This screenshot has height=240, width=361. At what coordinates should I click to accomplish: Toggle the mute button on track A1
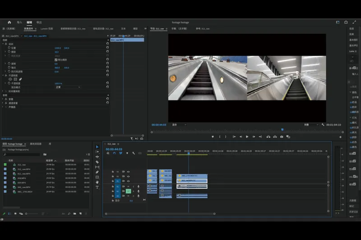[x=128, y=186]
